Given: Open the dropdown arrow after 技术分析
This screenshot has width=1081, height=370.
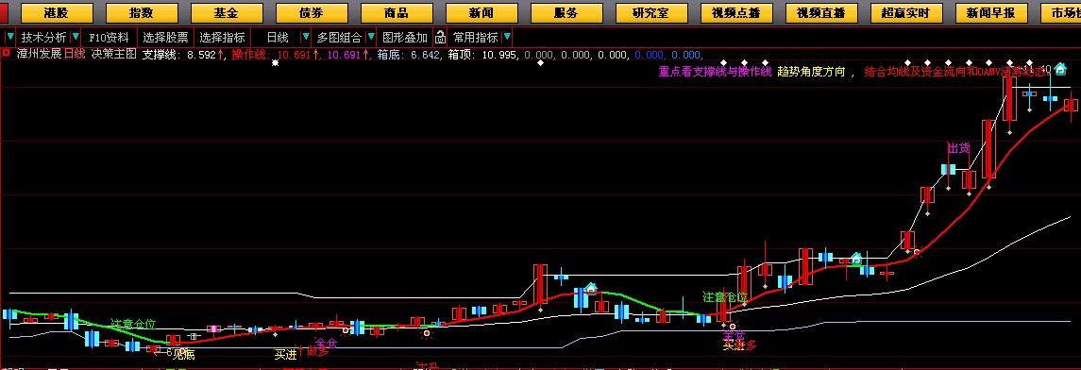Looking at the screenshot, I should 76,37.
